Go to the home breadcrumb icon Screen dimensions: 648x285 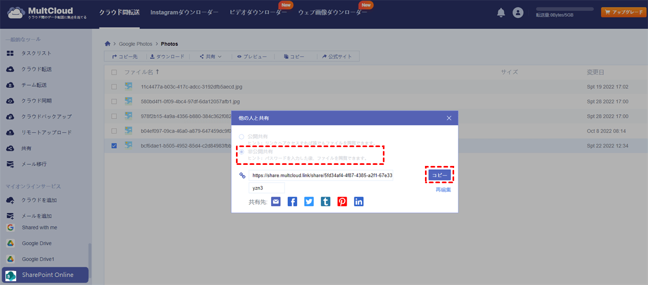click(x=108, y=44)
